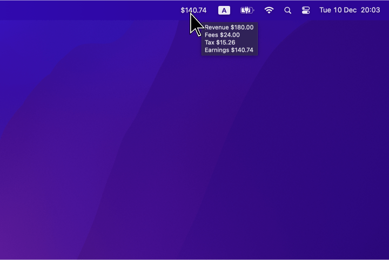This screenshot has width=389, height=260.
Task: Open the $140.74 earnings menu bar item
Action: click(193, 10)
